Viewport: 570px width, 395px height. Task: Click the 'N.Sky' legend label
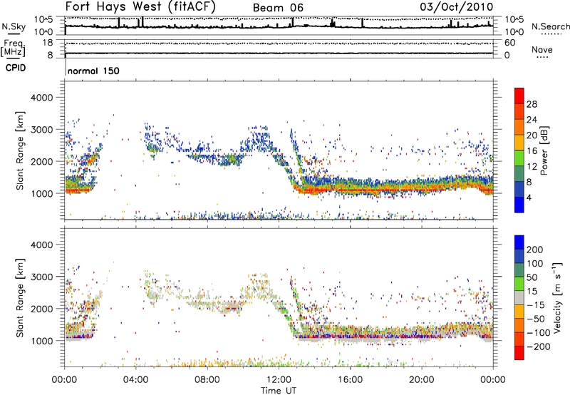coord(14,26)
